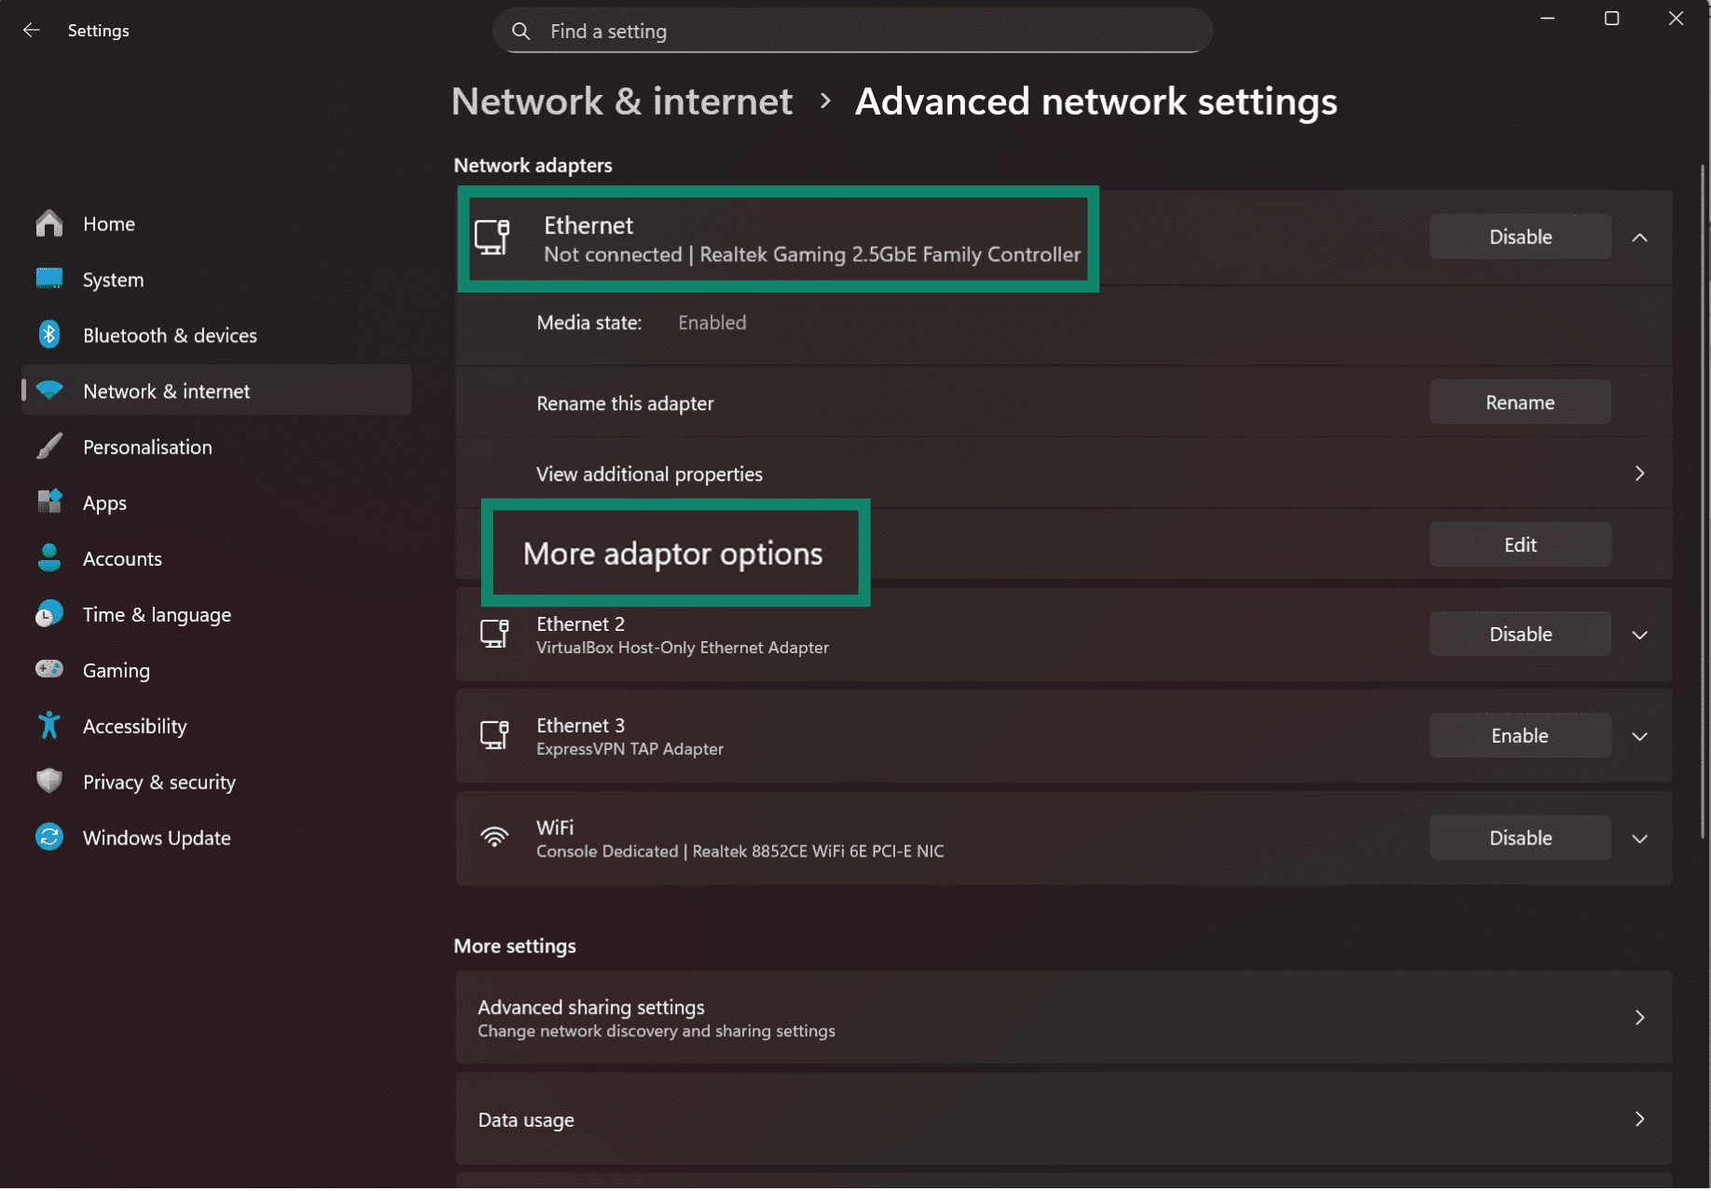
Task: Select the Accessibility sidebar icon
Action: [48, 725]
